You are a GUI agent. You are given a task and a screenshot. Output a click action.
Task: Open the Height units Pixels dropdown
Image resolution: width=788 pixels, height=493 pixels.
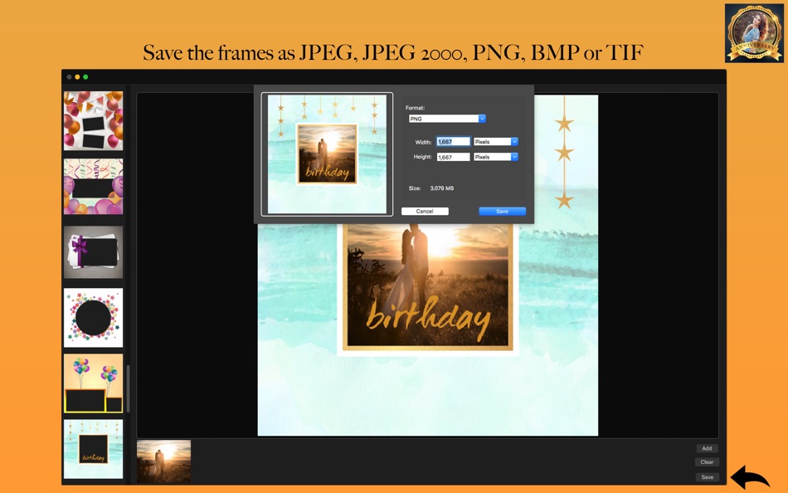[495, 157]
